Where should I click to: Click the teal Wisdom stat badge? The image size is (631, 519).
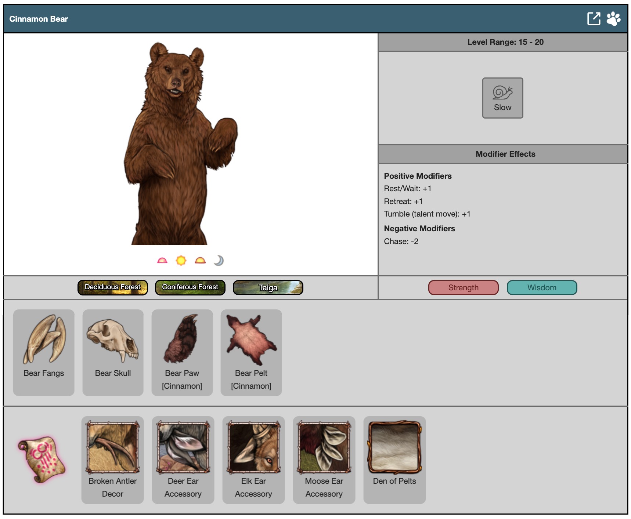(x=542, y=288)
